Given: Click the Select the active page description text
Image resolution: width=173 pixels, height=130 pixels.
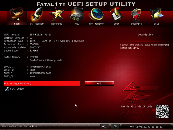Looking at the screenshot, I should pyautogui.click(x=145, y=46).
